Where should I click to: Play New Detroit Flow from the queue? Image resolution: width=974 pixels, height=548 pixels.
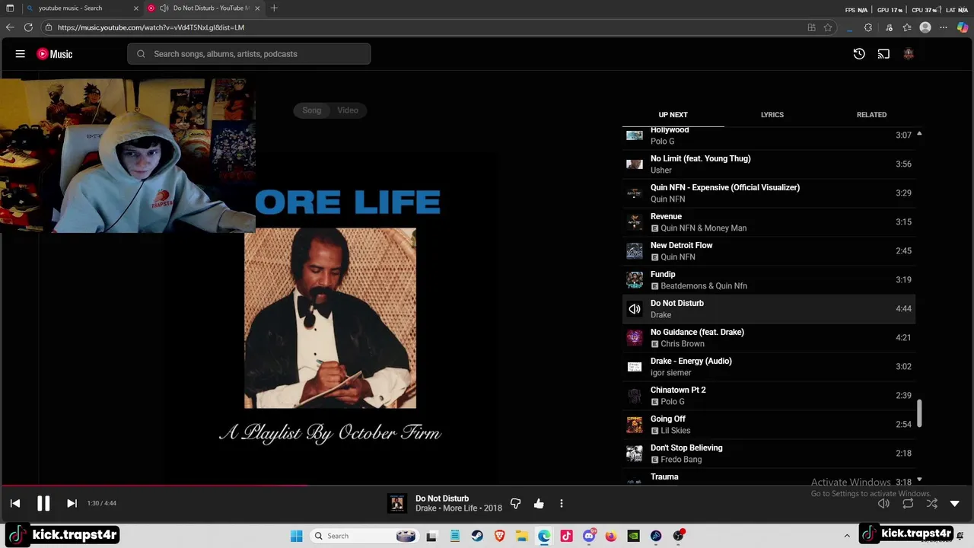pos(769,251)
